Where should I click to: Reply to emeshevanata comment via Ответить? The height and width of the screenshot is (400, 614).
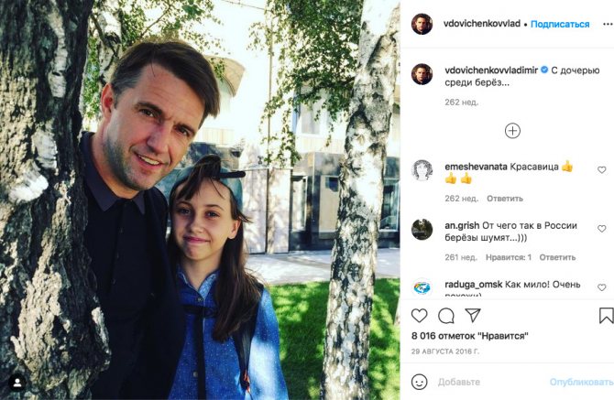point(505,199)
